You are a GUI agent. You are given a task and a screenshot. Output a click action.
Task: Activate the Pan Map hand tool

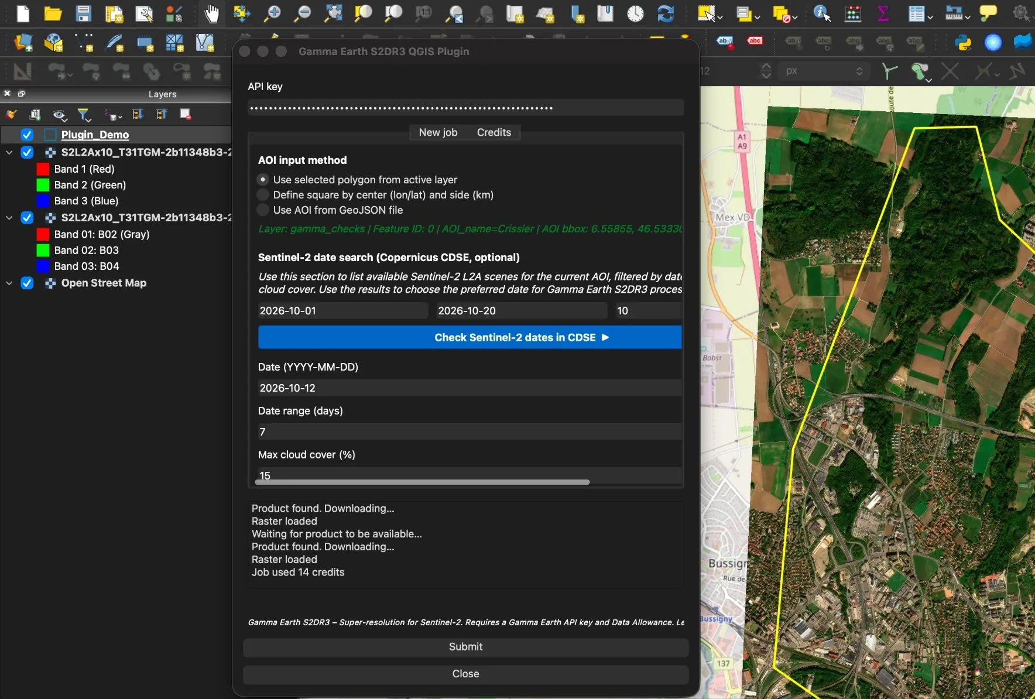coord(212,13)
